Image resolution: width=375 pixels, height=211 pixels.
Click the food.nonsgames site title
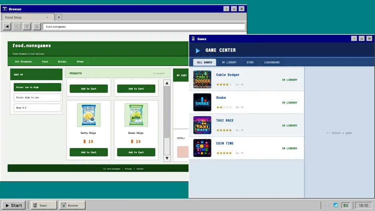(32, 45)
